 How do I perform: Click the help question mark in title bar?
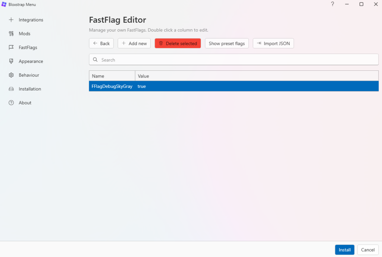[332, 4]
